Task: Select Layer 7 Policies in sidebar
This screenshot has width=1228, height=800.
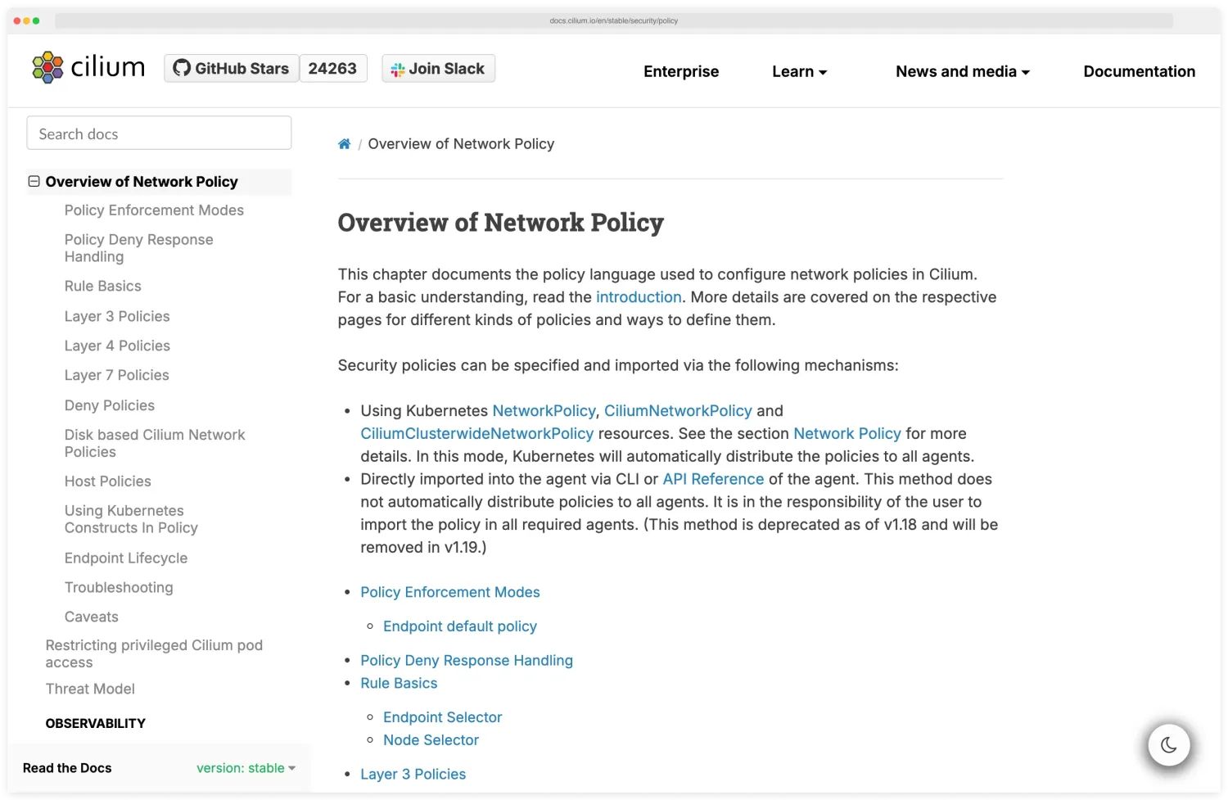Action: (117, 375)
